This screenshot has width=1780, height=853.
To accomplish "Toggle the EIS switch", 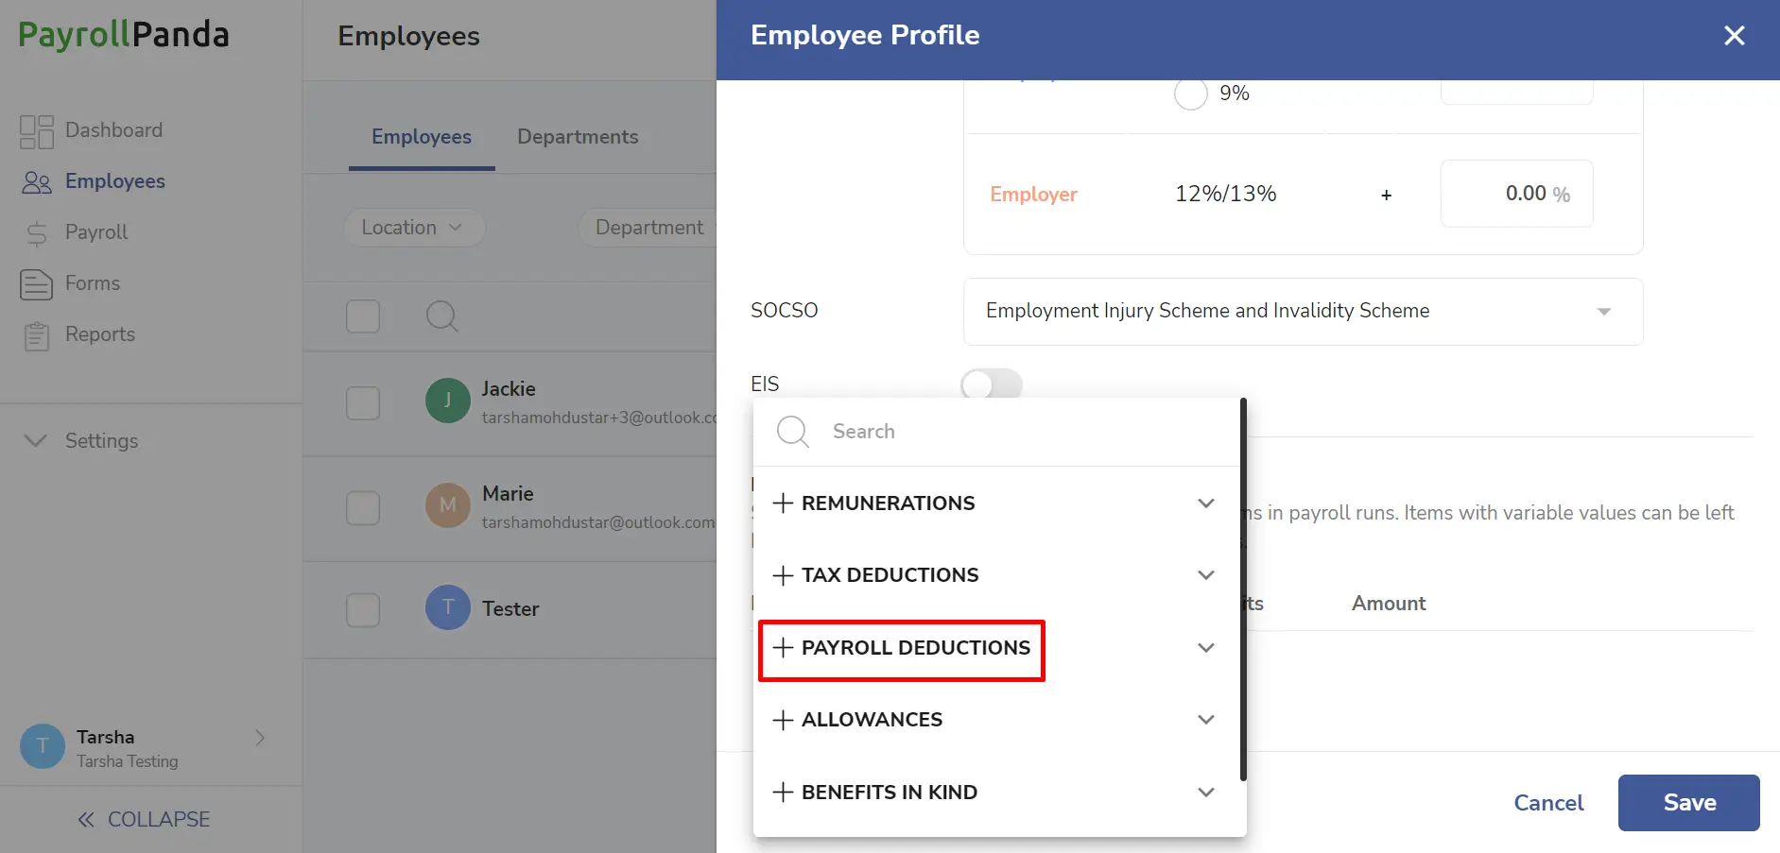I will pyautogui.click(x=992, y=384).
